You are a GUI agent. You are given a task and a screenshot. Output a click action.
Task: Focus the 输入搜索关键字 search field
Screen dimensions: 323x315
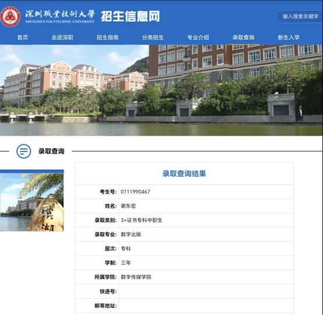299,16
